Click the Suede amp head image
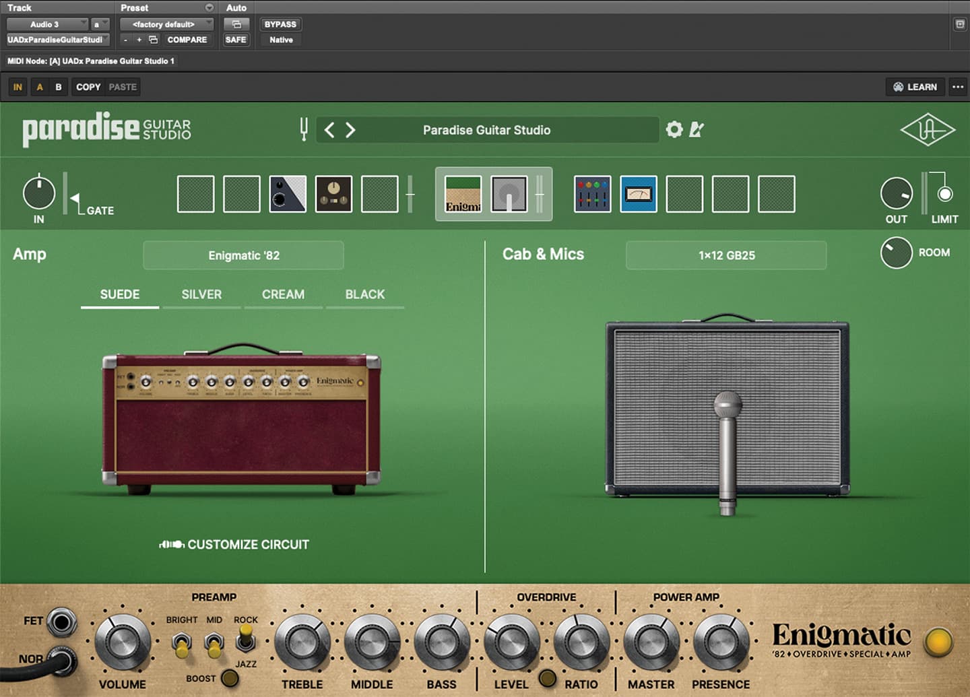The image size is (970, 697). [x=241, y=420]
